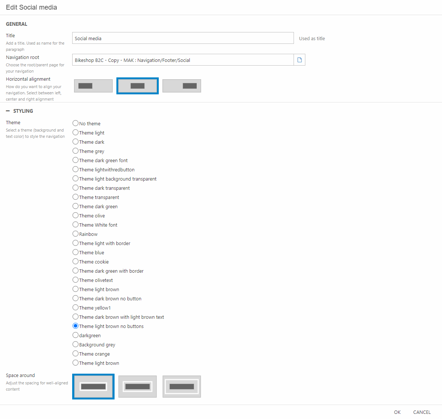Select center horizontal alignment option
Screen dimensions: 442x419
(x=137, y=86)
